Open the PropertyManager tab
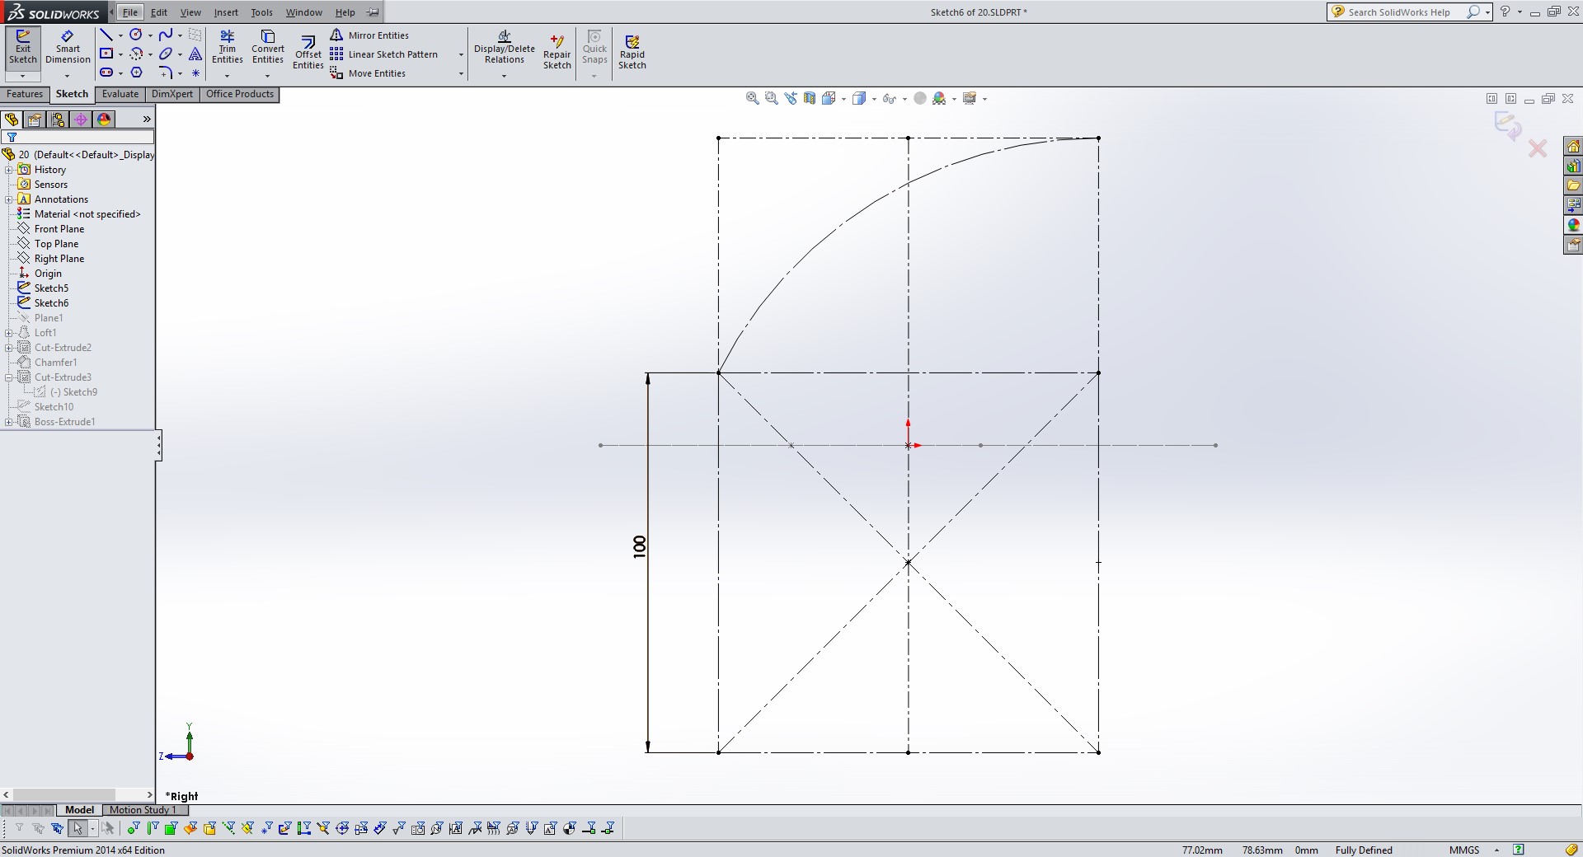This screenshot has height=857, width=1583. 35,119
